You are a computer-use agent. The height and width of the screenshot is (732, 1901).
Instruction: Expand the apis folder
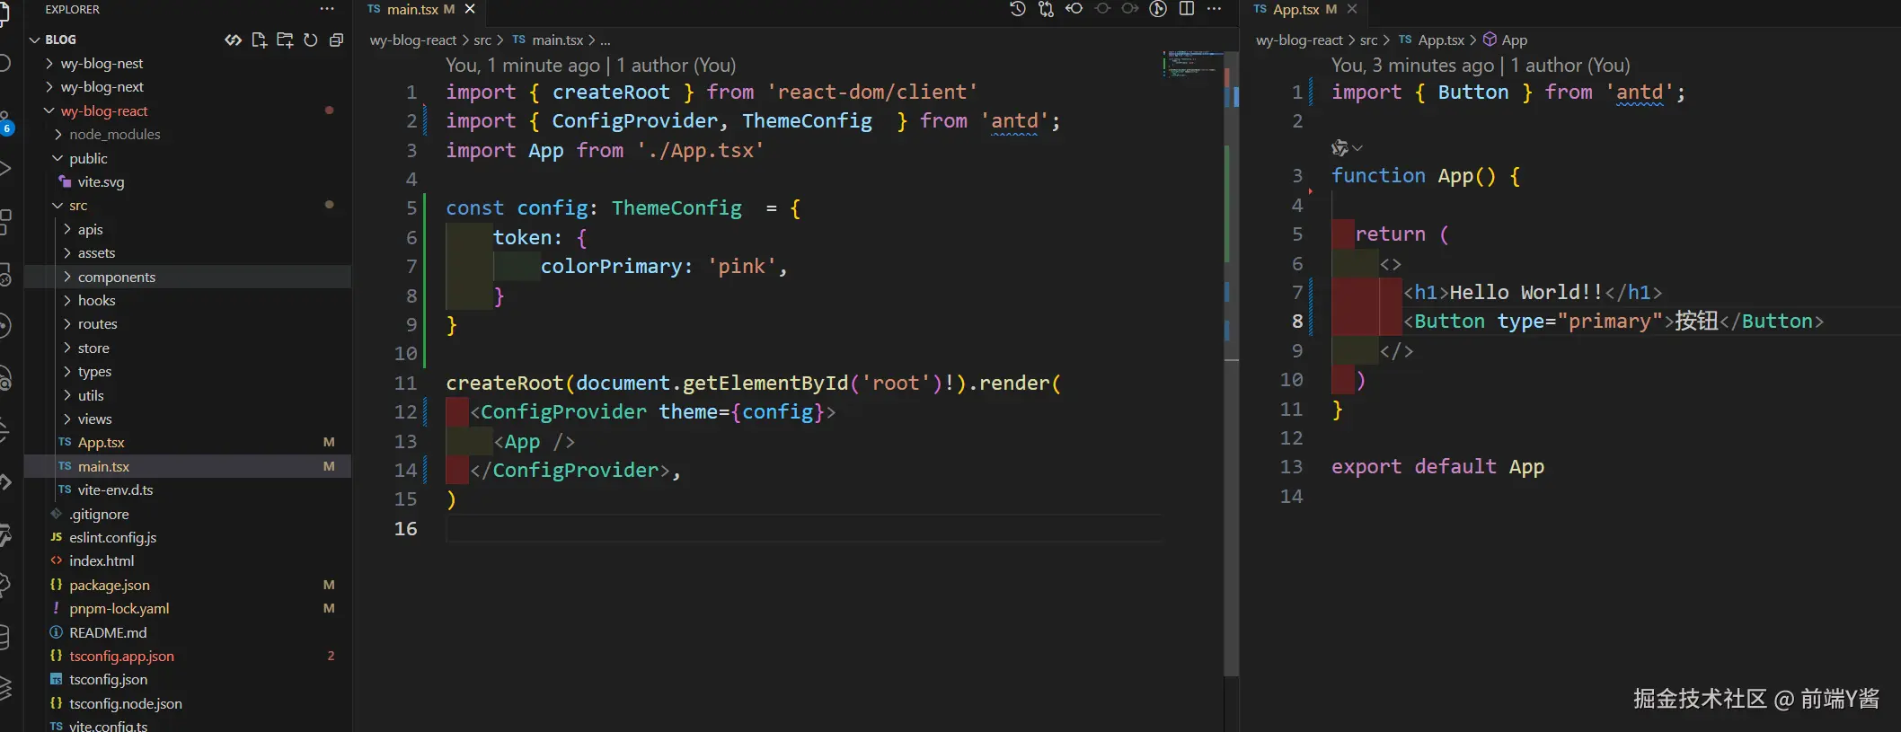(x=67, y=229)
